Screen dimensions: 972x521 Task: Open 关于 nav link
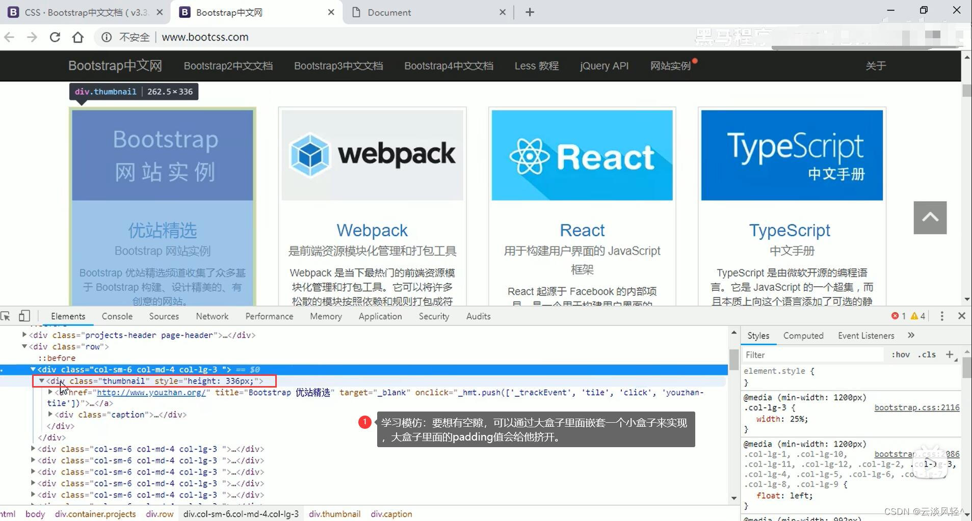876,66
